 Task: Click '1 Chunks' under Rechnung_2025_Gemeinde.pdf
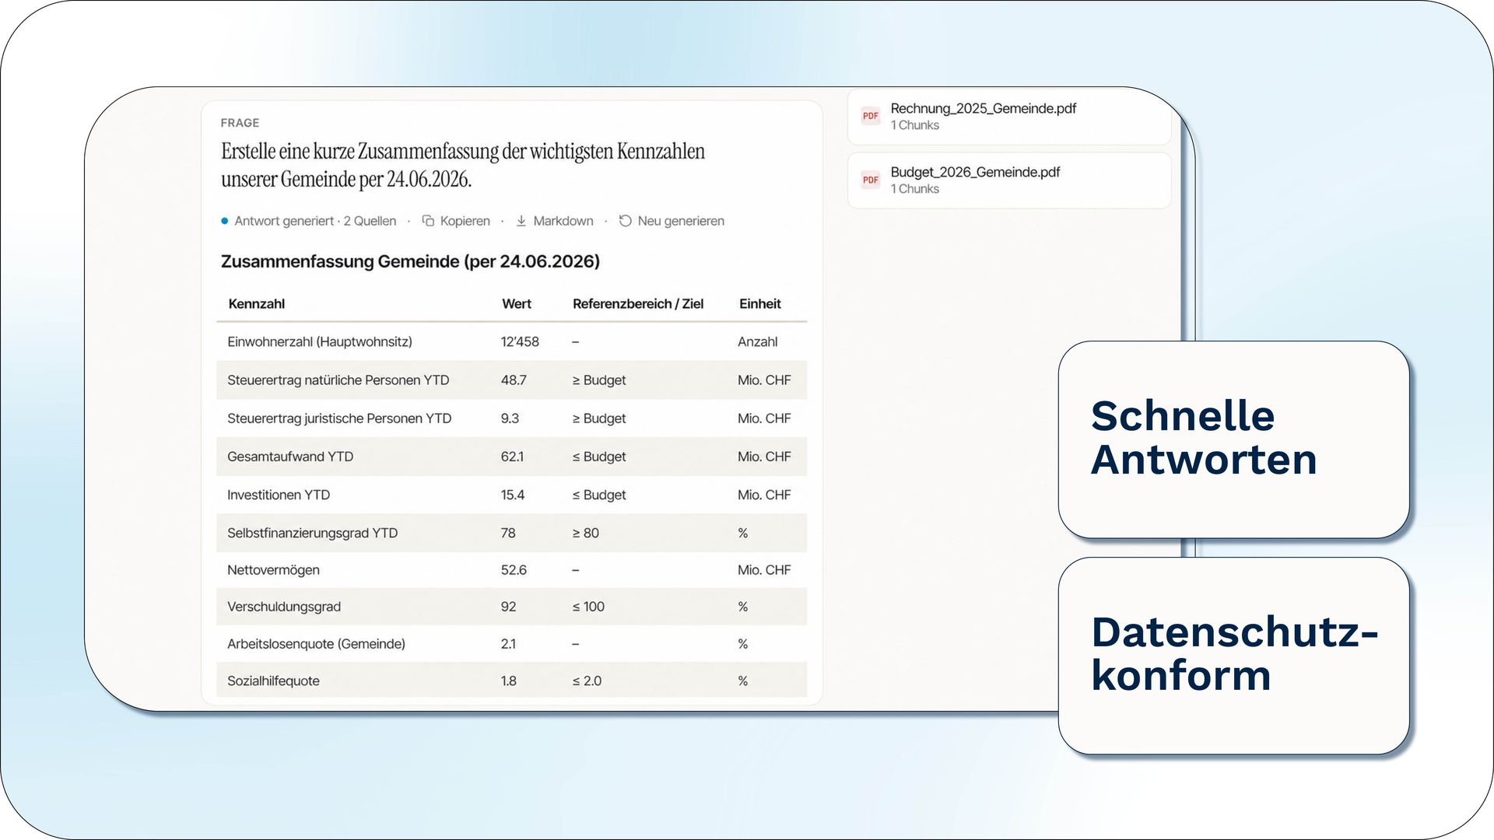click(915, 125)
